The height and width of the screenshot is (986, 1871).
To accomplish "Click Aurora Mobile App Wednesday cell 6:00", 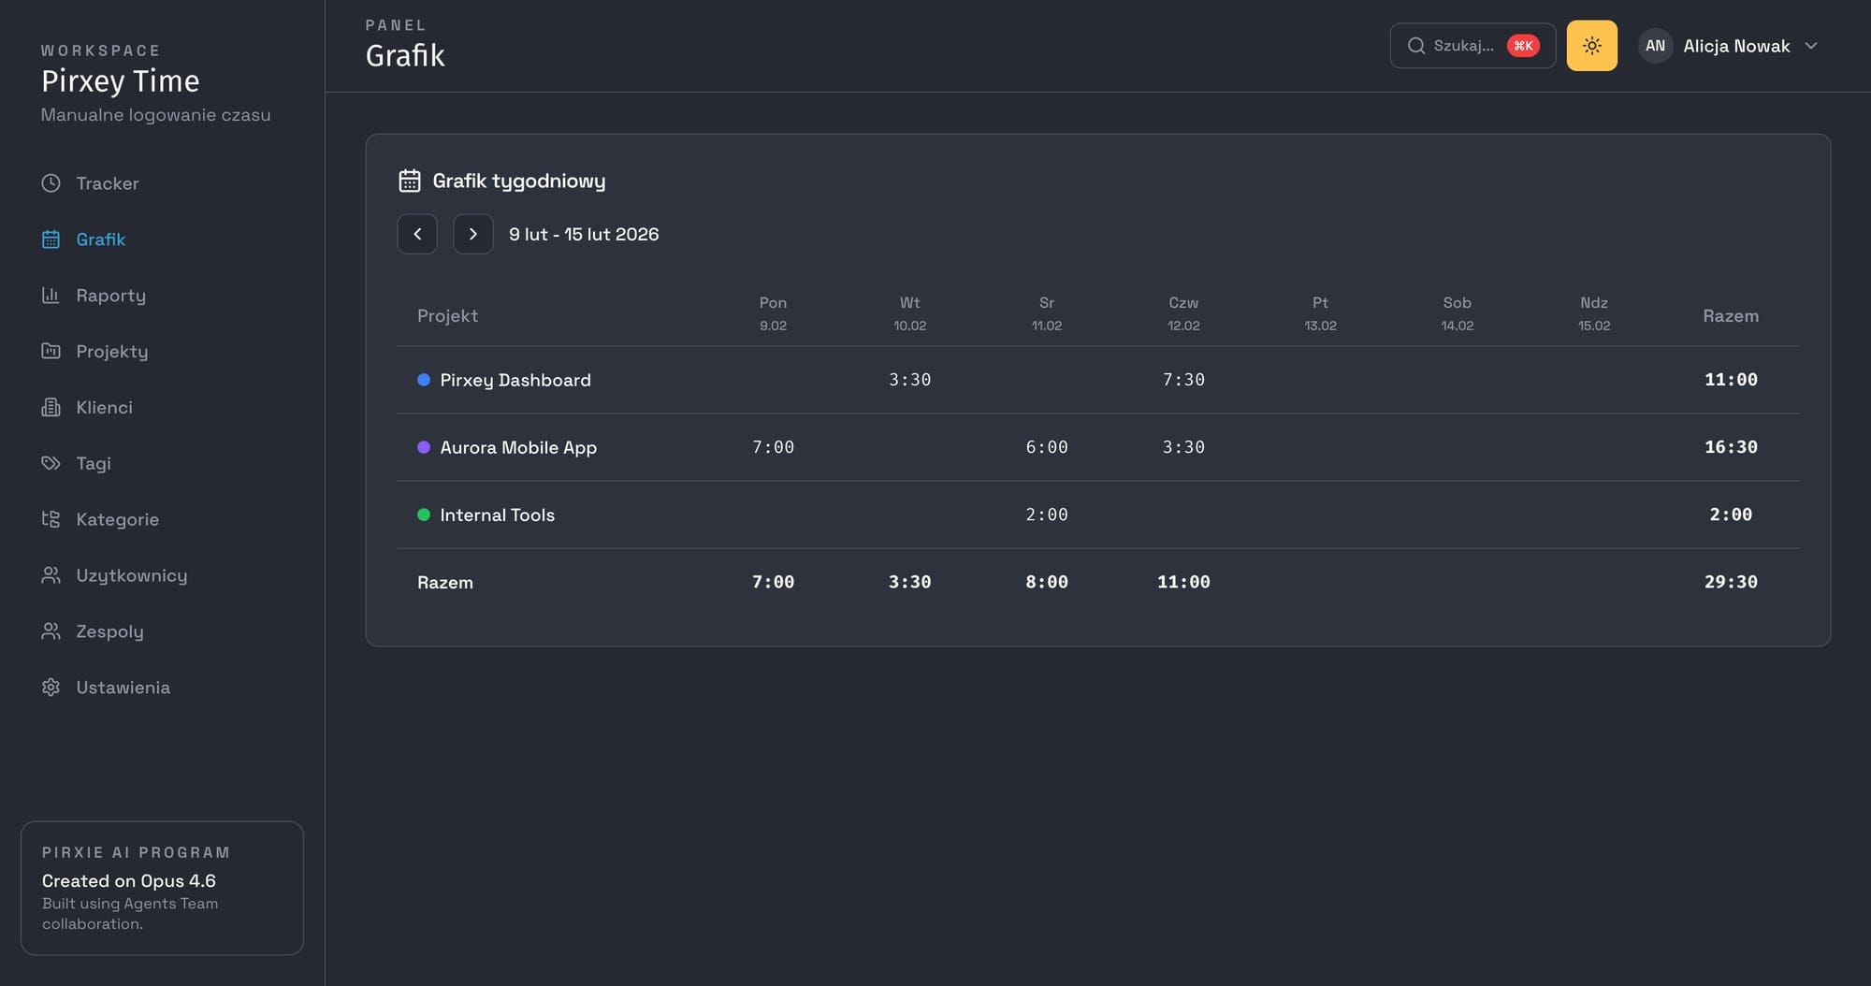I will [1047, 447].
